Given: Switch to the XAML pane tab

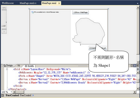Looking at the screenshot, I should (x=29, y=66).
